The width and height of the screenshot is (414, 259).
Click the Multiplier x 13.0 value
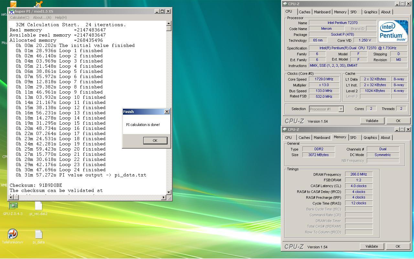324,85
